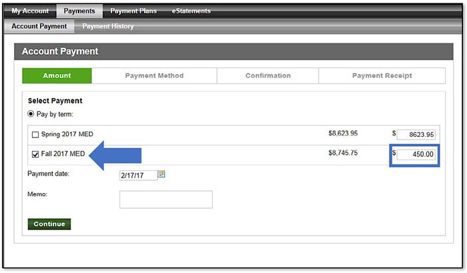Open the Payment Receipt step
Image resolution: width=467 pixels, height=273 pixels.
click(x=382, y=75)
